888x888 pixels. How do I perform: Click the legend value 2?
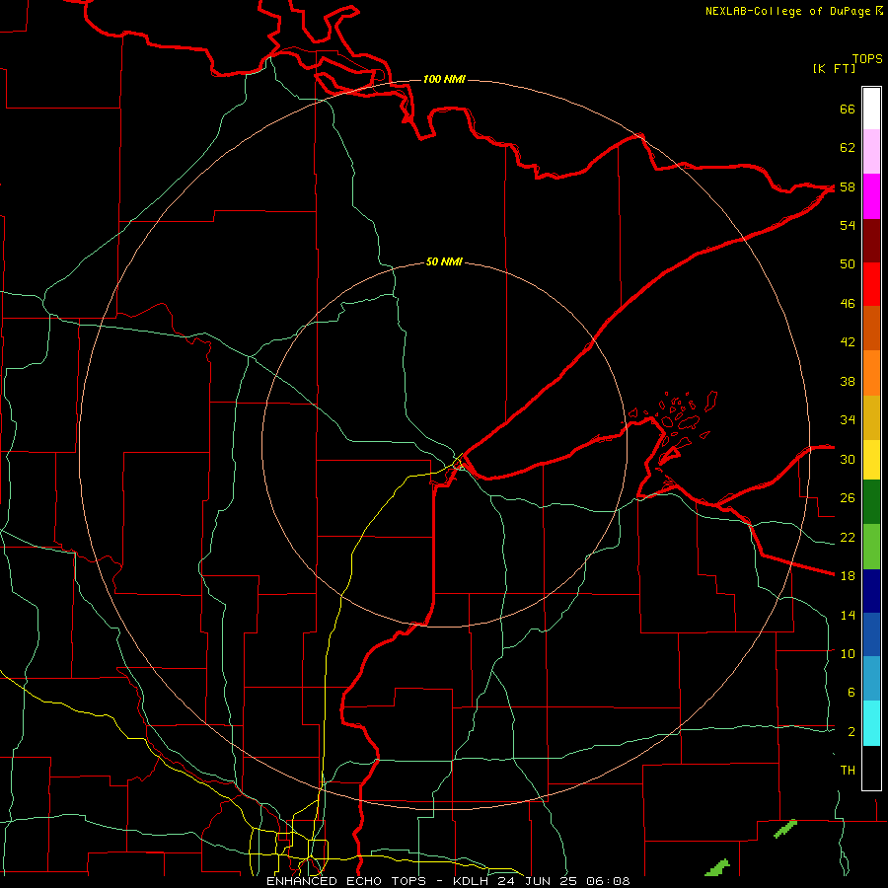[851, 732]
